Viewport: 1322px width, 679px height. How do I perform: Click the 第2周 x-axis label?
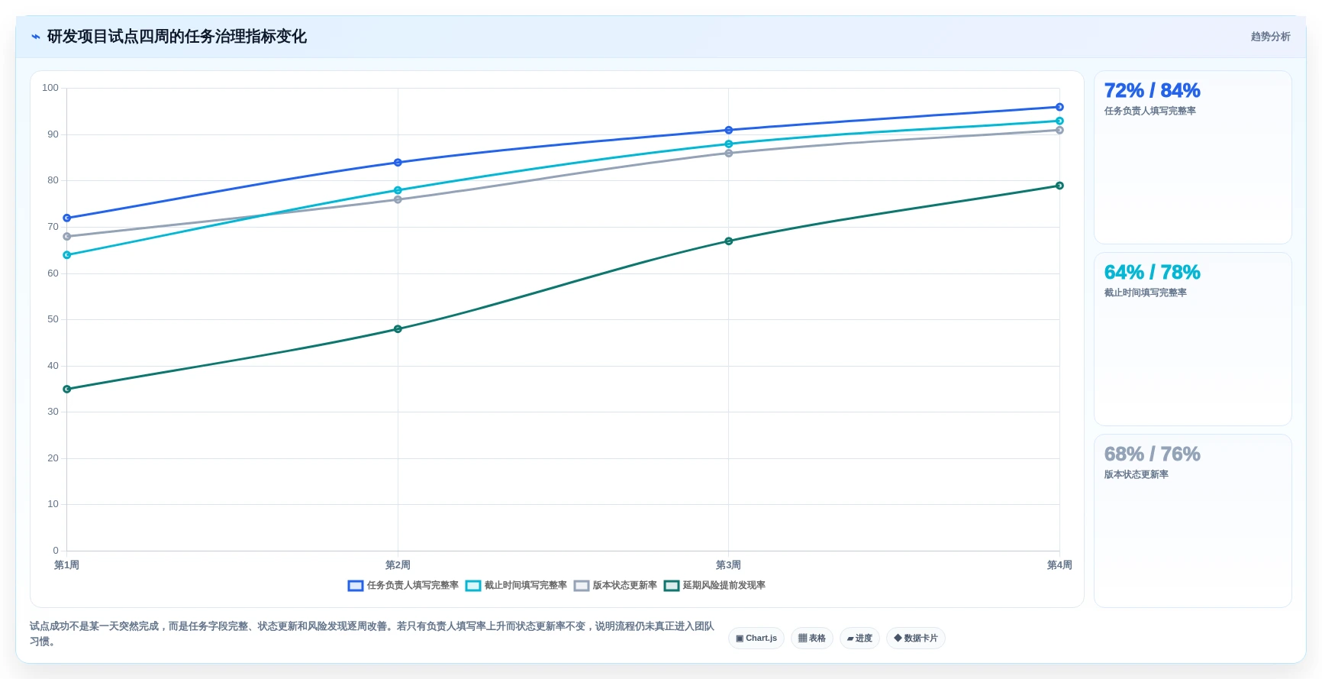(x=398, y=565)
